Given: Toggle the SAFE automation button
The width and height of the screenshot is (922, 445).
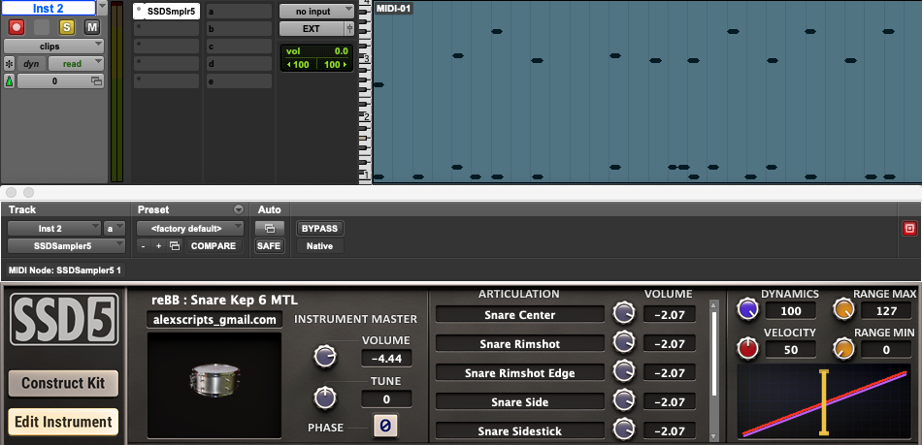Looking at the screenshot, I should click(x=269, y=246).
